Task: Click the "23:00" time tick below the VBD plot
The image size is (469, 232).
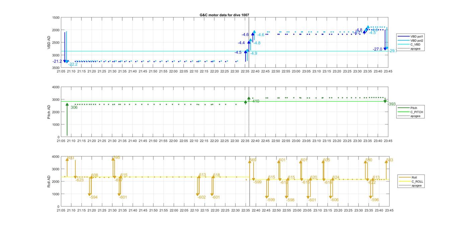Action: click(x=296, y=71)
